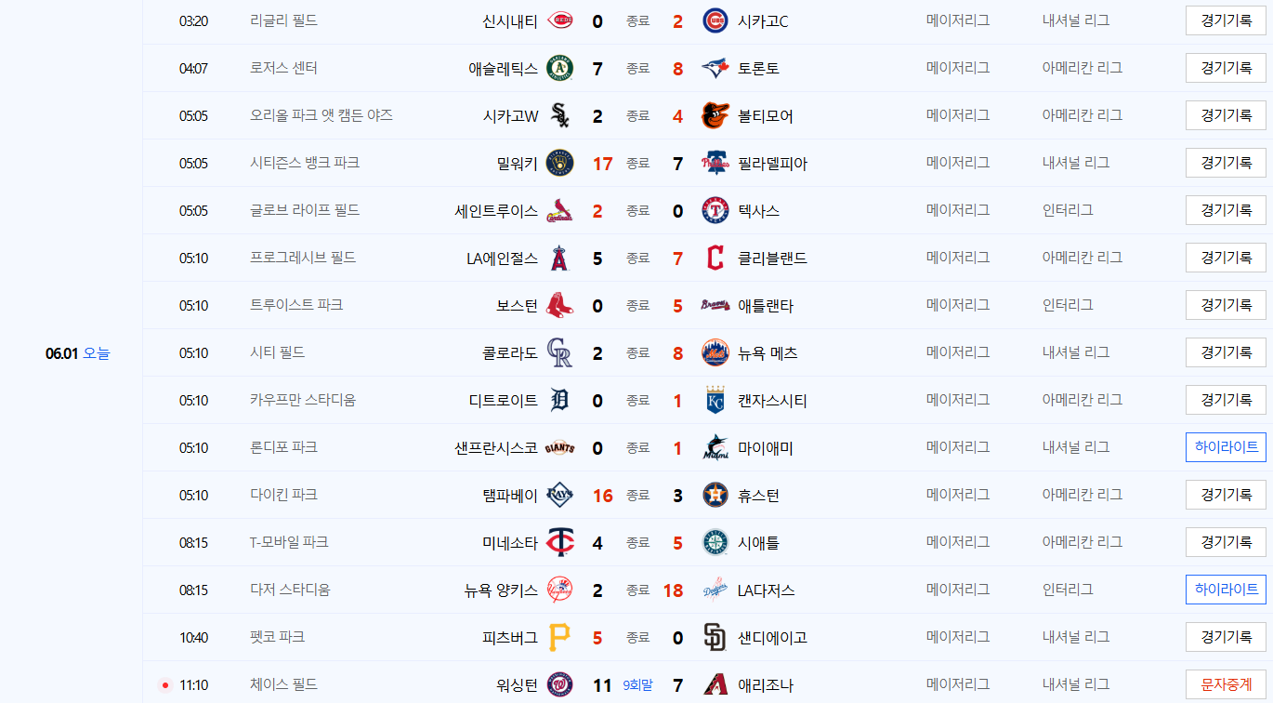Click the Cincinnati Reds team logo

coord(560,20)
